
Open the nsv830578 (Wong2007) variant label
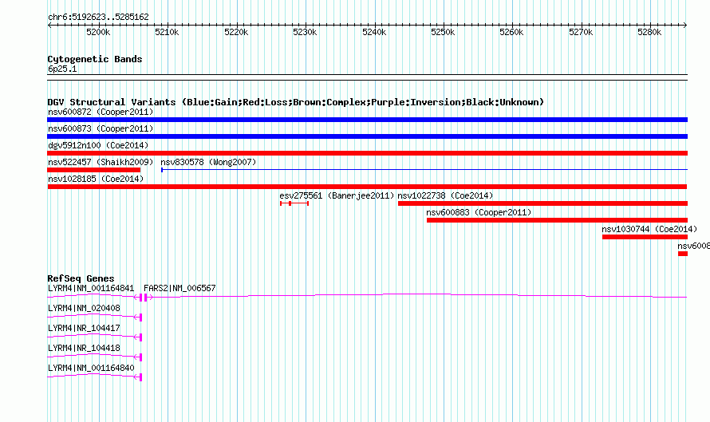[x=208, y=162]
